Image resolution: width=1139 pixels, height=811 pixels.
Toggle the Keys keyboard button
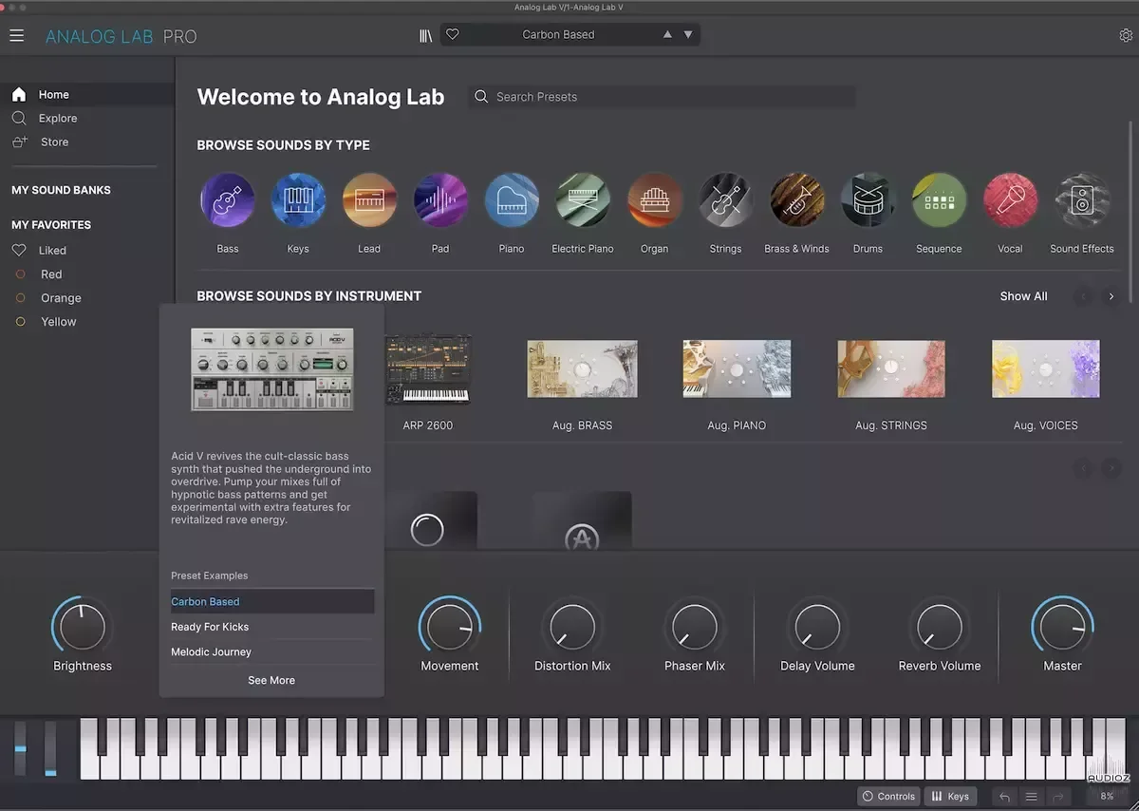[x=950, y=797]
